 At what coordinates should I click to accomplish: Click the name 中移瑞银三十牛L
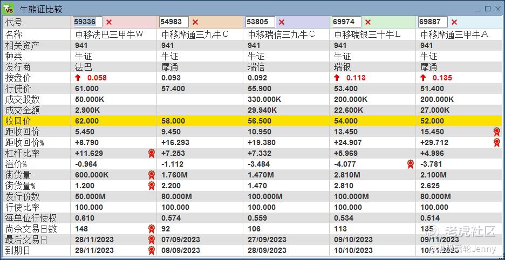(368, 35)
